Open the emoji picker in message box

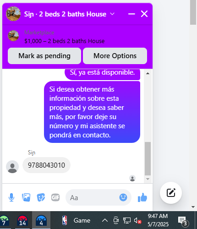coord(123,197)
